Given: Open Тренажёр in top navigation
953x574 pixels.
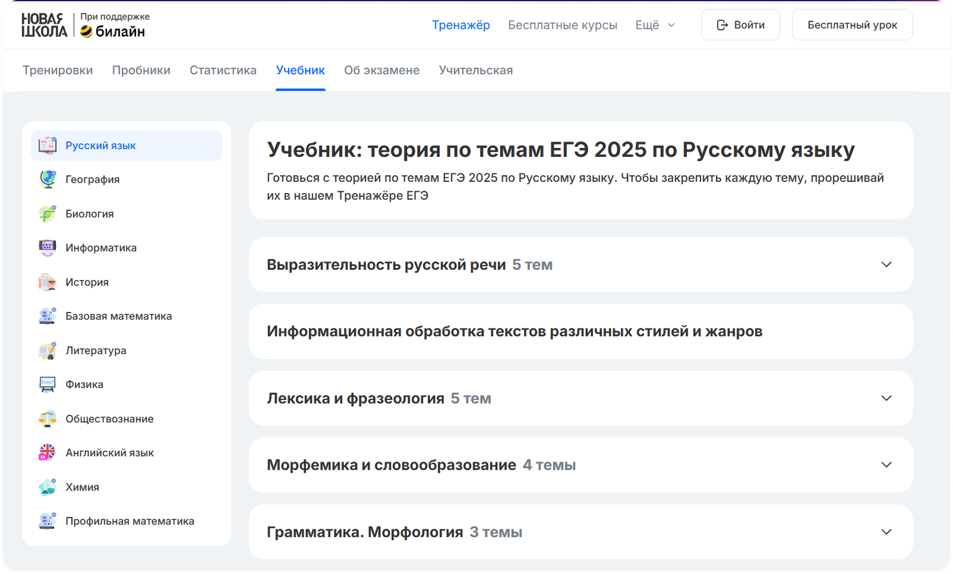Looking at the screenshot, I should (461, 25).
